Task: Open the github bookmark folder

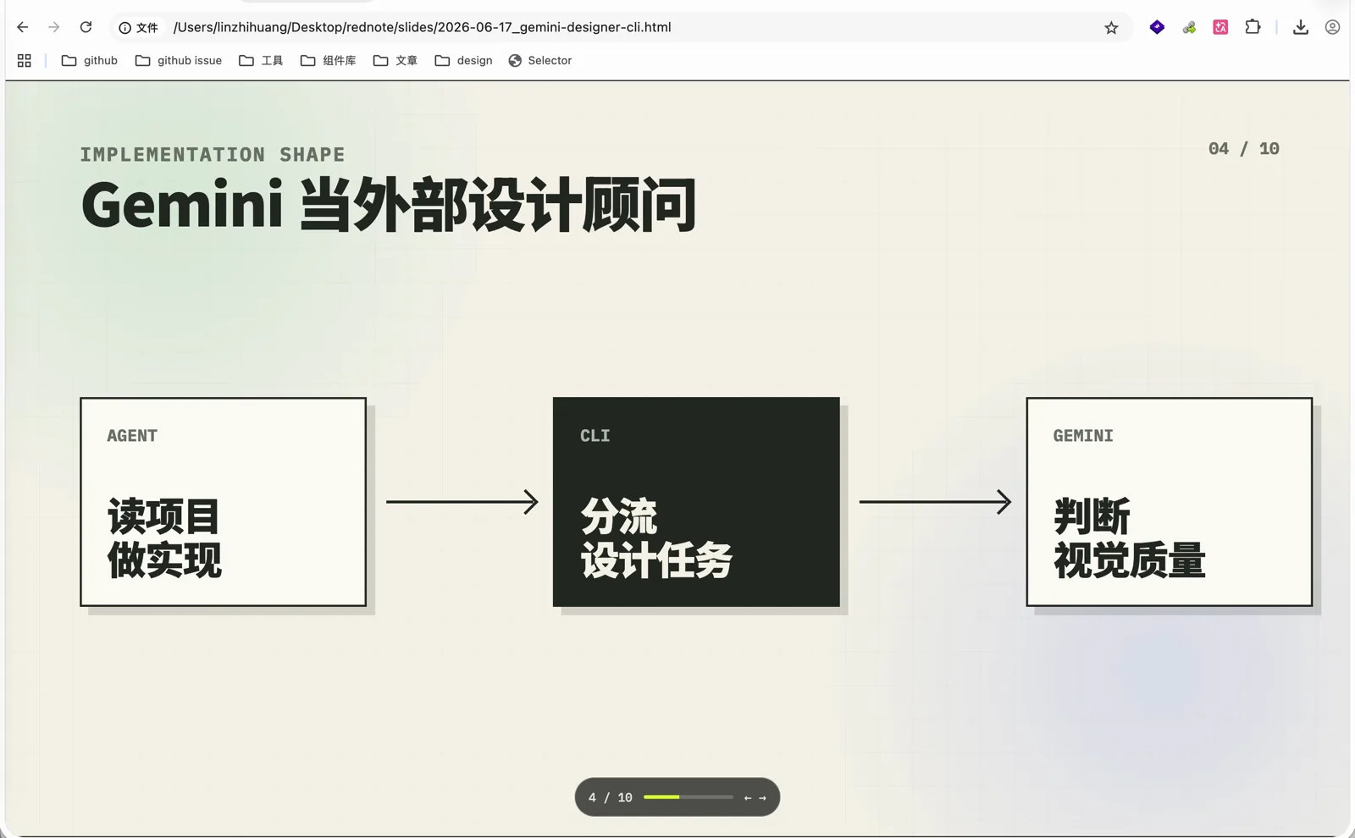Action: pyautogui.click(x=90, y=61)
